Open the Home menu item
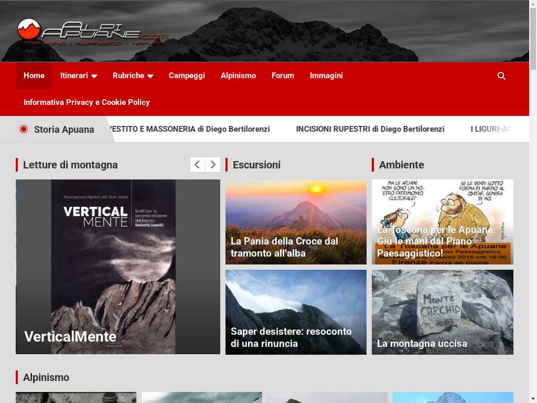Screen dimensions: 537x403 pos(34,76)
